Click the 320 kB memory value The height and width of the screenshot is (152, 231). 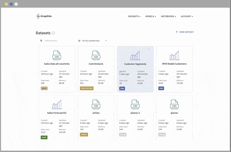point(62,132)
